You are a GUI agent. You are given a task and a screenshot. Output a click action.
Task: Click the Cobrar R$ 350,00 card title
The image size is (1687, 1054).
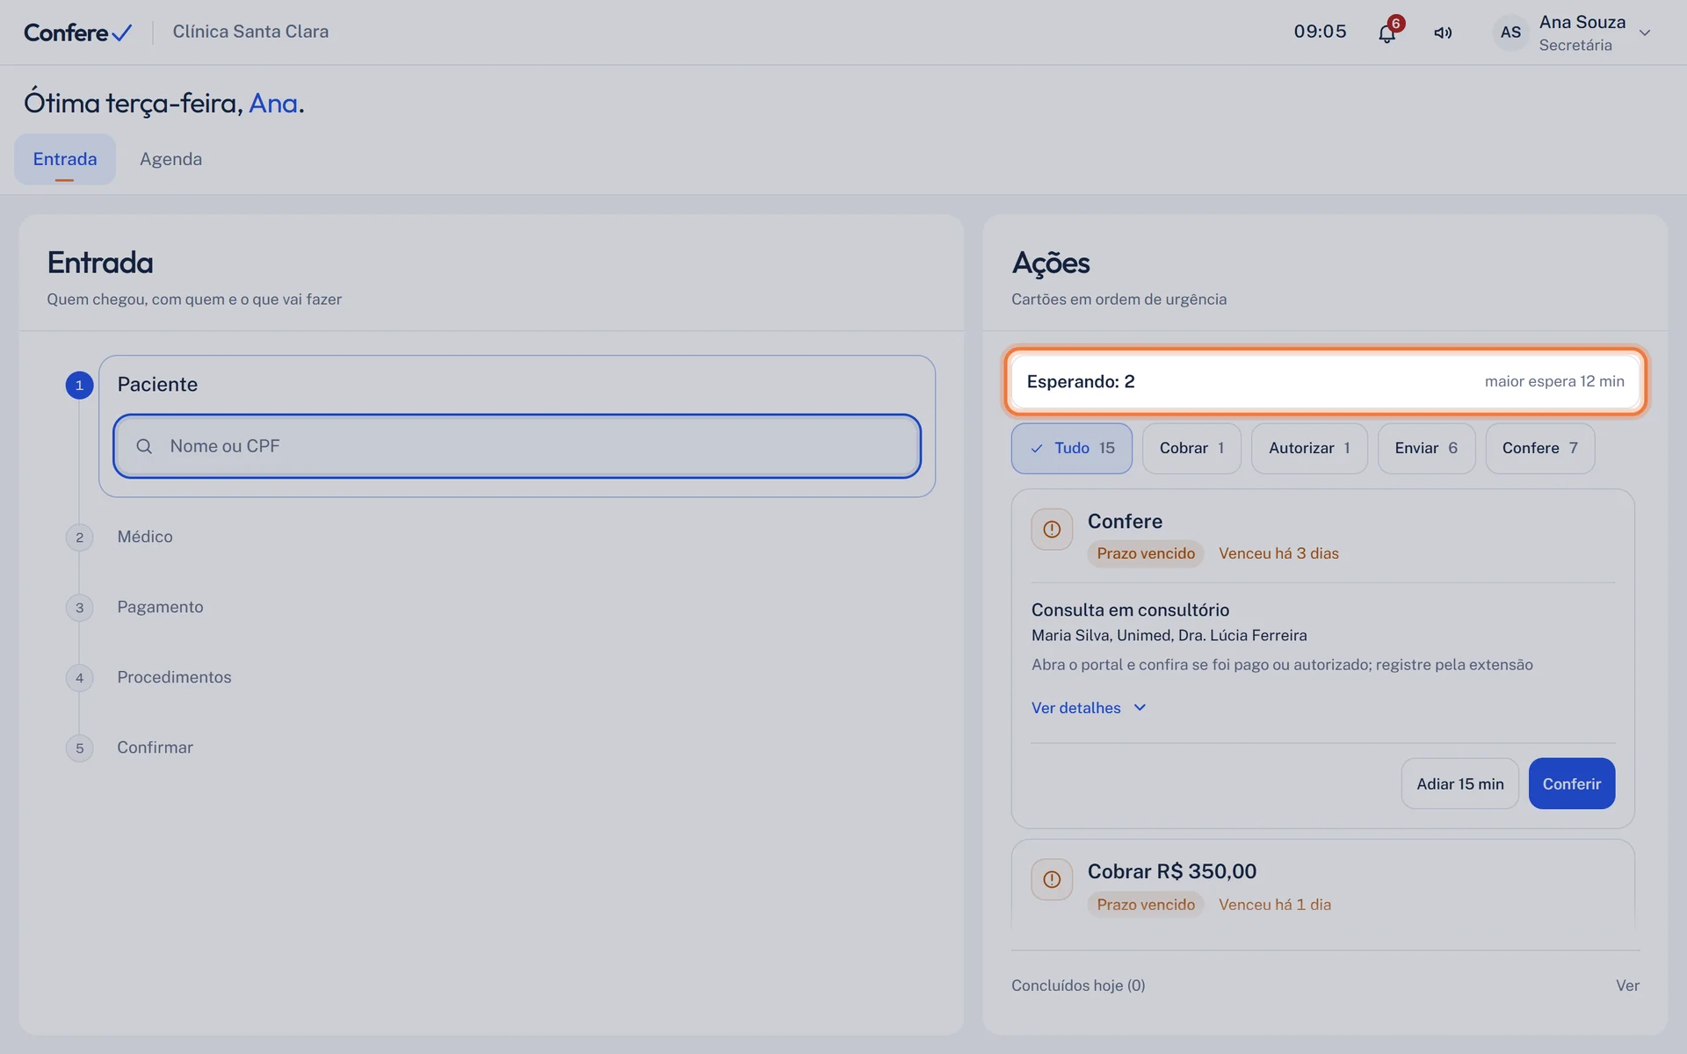click(1172, 871)
